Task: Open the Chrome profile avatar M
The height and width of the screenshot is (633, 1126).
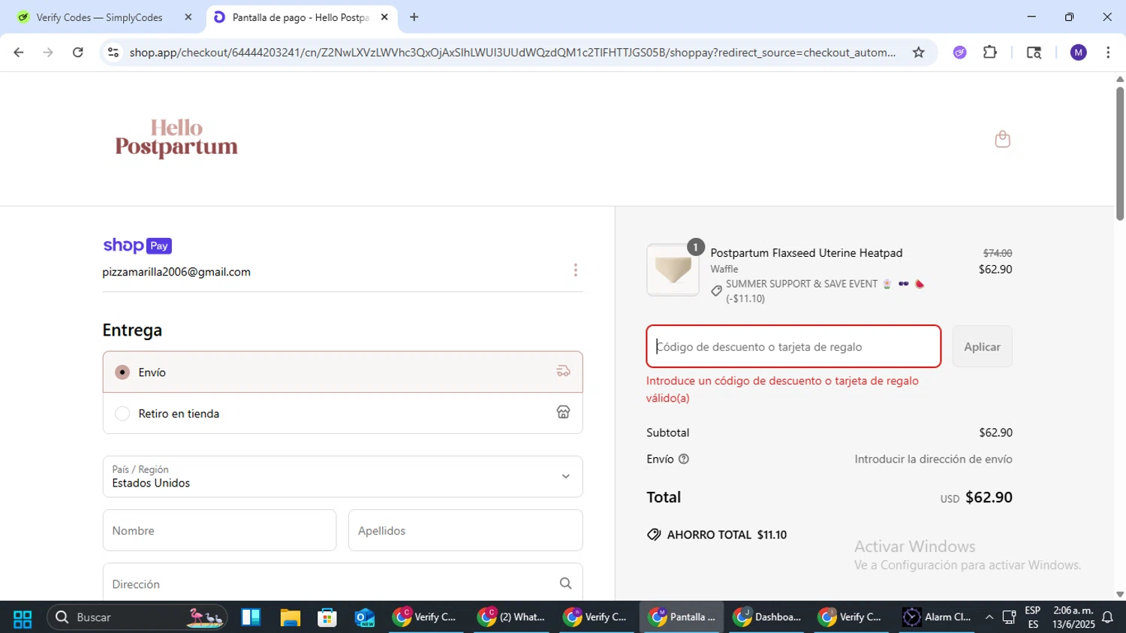Action: pos(1078,52)
